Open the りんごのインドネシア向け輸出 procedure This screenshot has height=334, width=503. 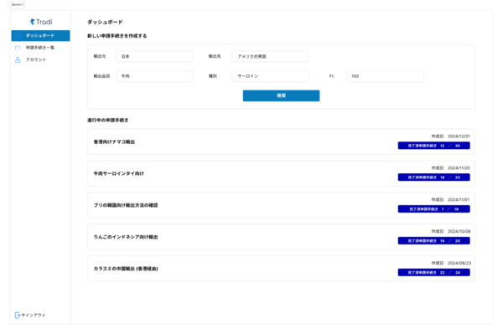[x=281, y=237]
